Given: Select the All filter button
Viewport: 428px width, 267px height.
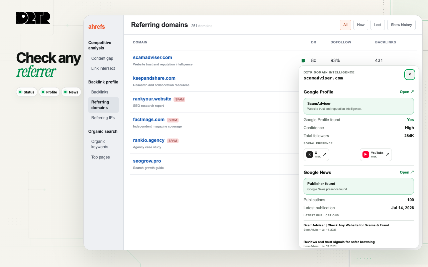Looking at the screenshot, I should click(345, 25).
